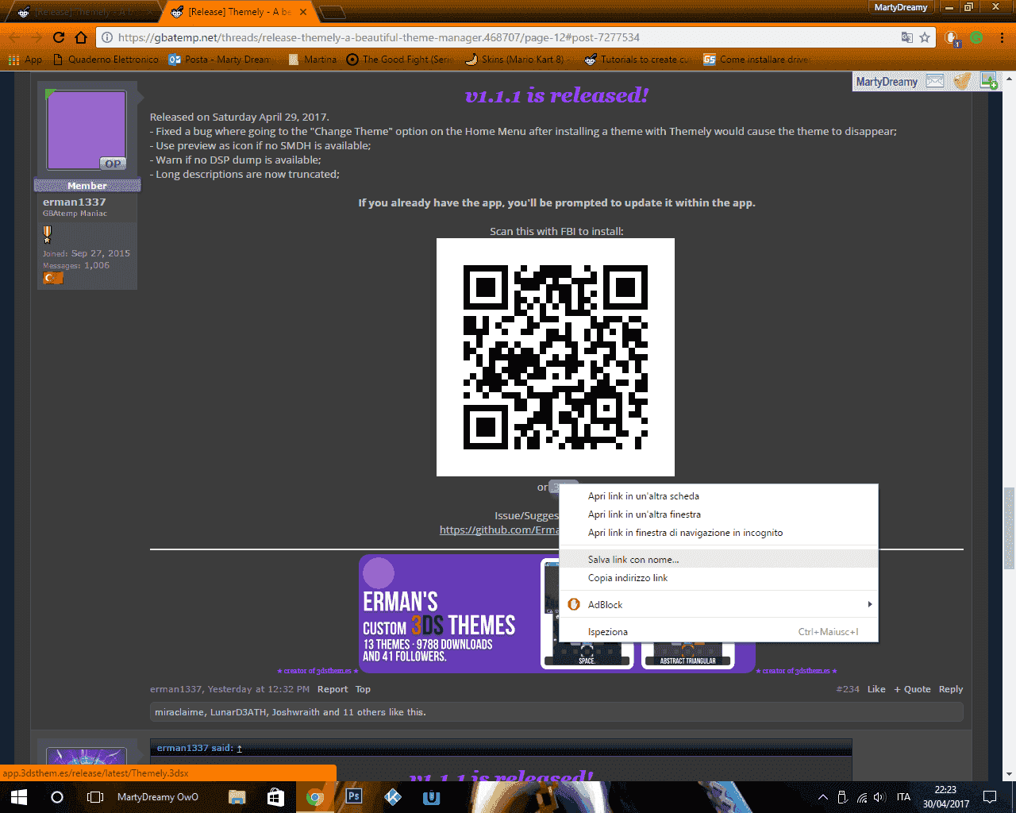Open the 'Tutorials to create cu' bookmark
The height and width of the screenshot is (813, 1016).
point(637,60)
